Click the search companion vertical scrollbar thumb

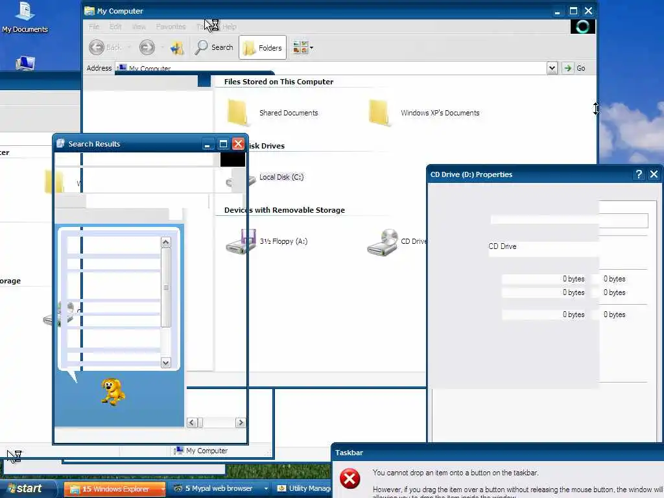[x=165, y=287]
